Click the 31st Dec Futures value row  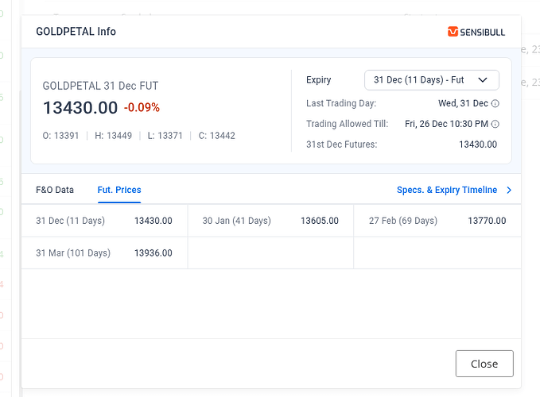point(402,145)
